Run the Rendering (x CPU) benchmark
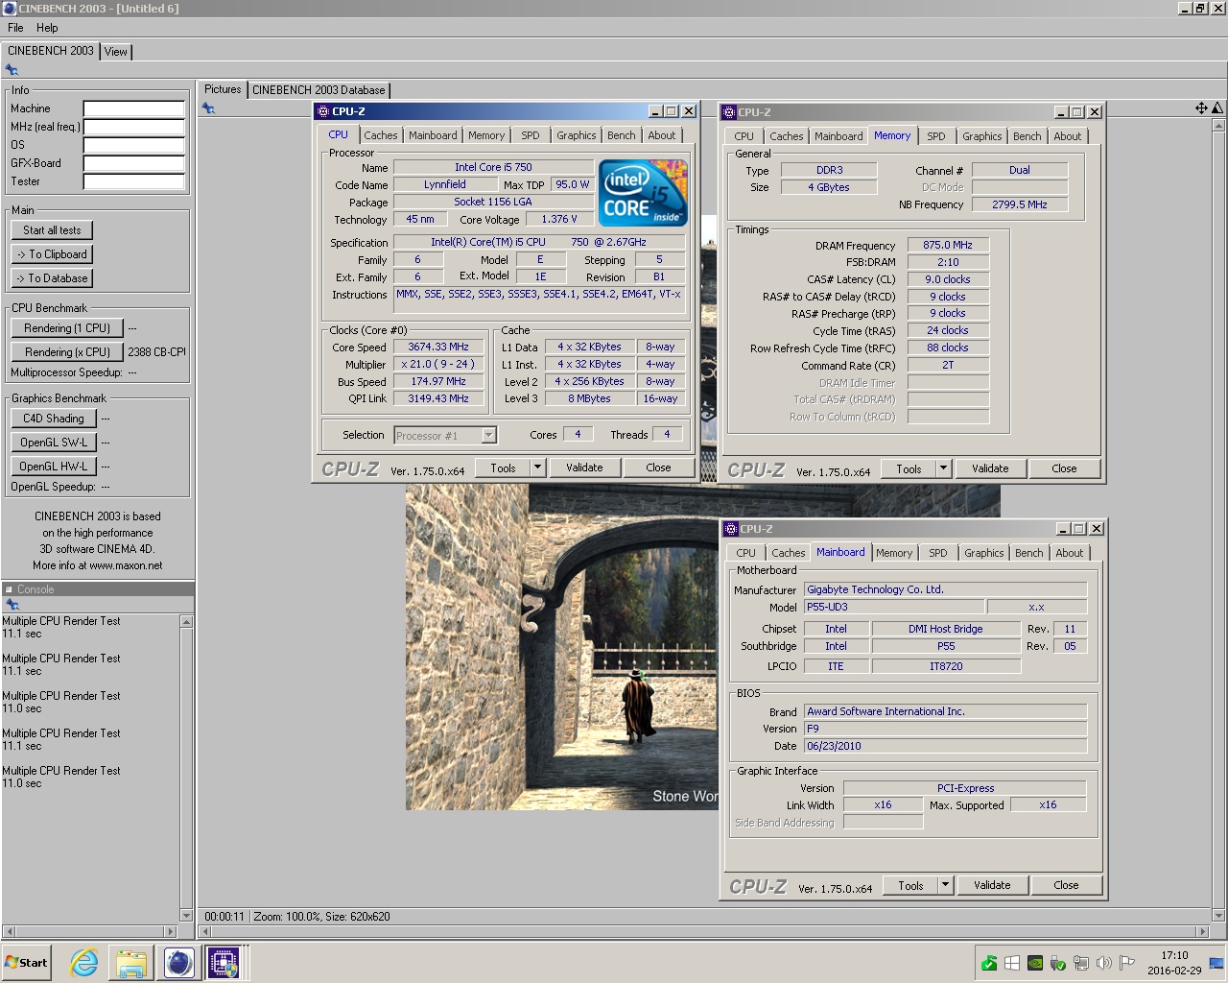The width and height of the screenshot is (1228, 983). pyautogui.click(x=67, y=352)
